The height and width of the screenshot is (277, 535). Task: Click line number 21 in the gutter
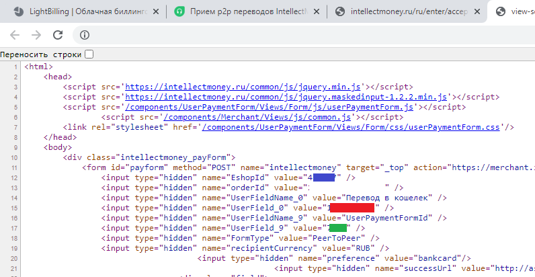14,268
